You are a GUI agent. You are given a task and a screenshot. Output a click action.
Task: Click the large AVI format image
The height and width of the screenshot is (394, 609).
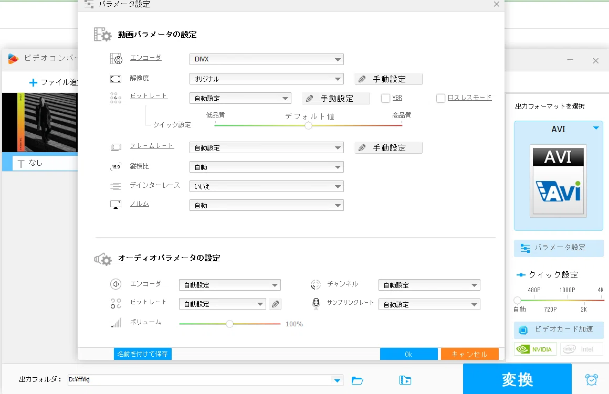558,180
